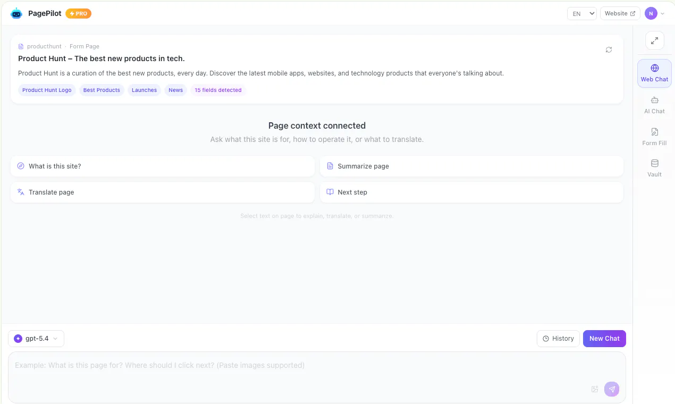
Task: Focus the chat message input field
Action: click(317, 377)
